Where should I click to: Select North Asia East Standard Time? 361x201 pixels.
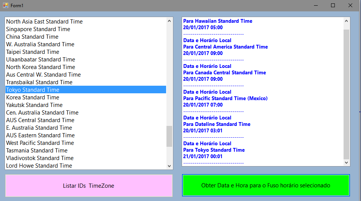(x=86, y=21)
